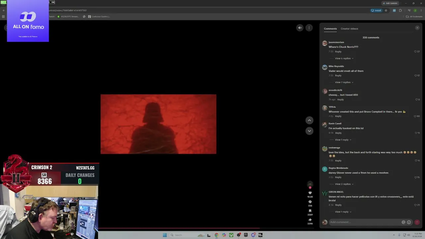Open the taskbar clock and date
This screenshot has height=239, width=425.
click(418, 235)
